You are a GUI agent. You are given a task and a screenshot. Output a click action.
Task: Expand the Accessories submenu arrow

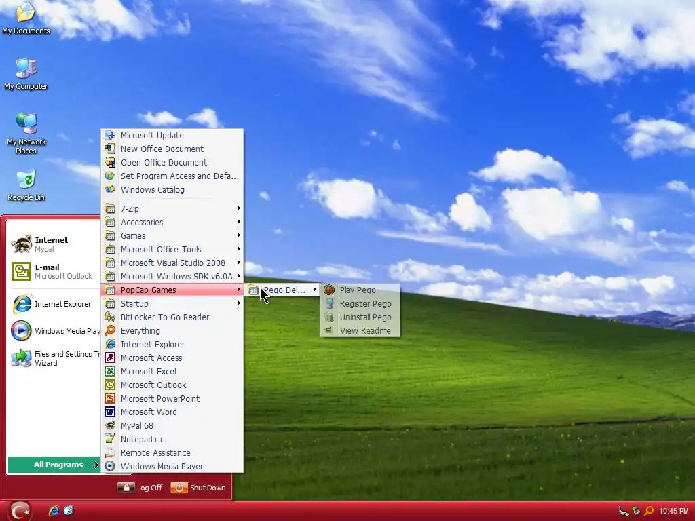[238, 222]
